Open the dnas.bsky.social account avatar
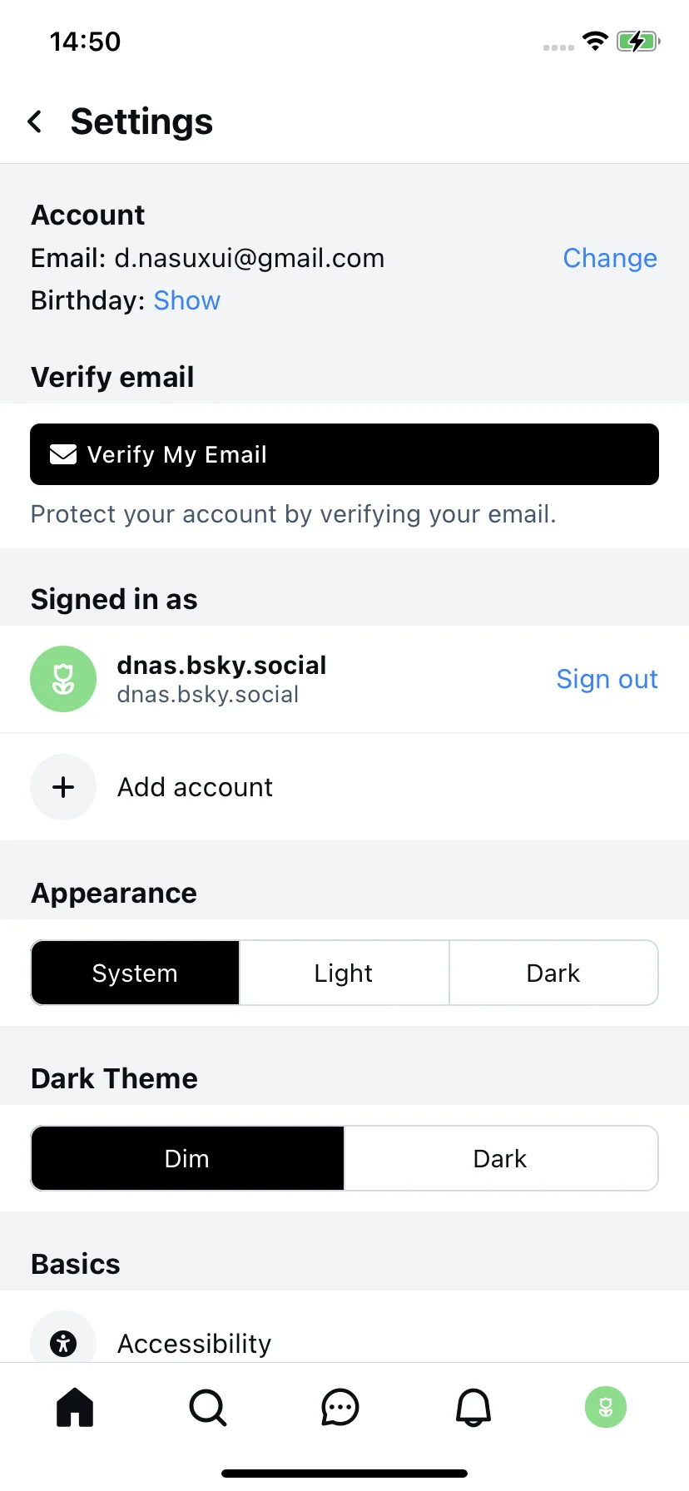Viewport: 689px width, 1491px height. pyautogui.click(x=63, y=679)
